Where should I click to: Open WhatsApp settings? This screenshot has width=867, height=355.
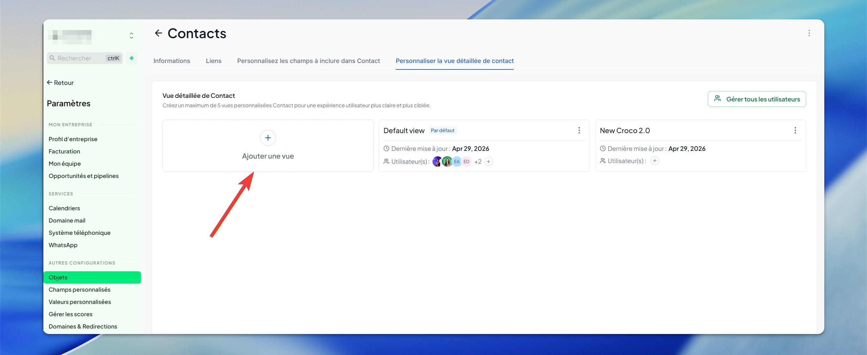(63, 245)
